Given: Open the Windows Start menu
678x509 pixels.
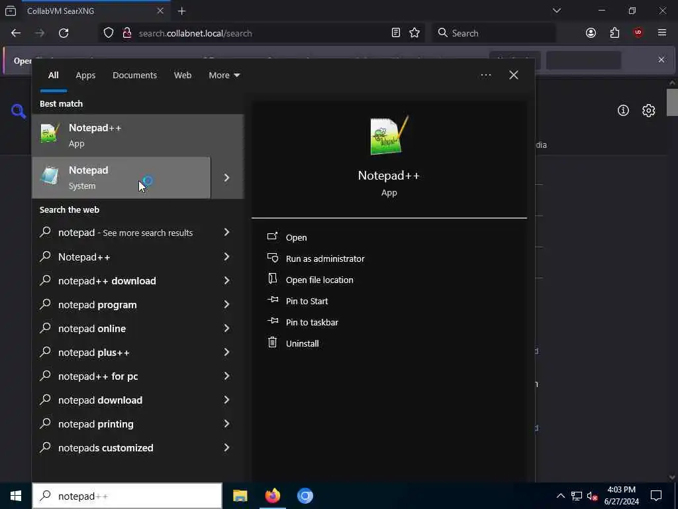Looking at the screenshot, I should 16,496.
